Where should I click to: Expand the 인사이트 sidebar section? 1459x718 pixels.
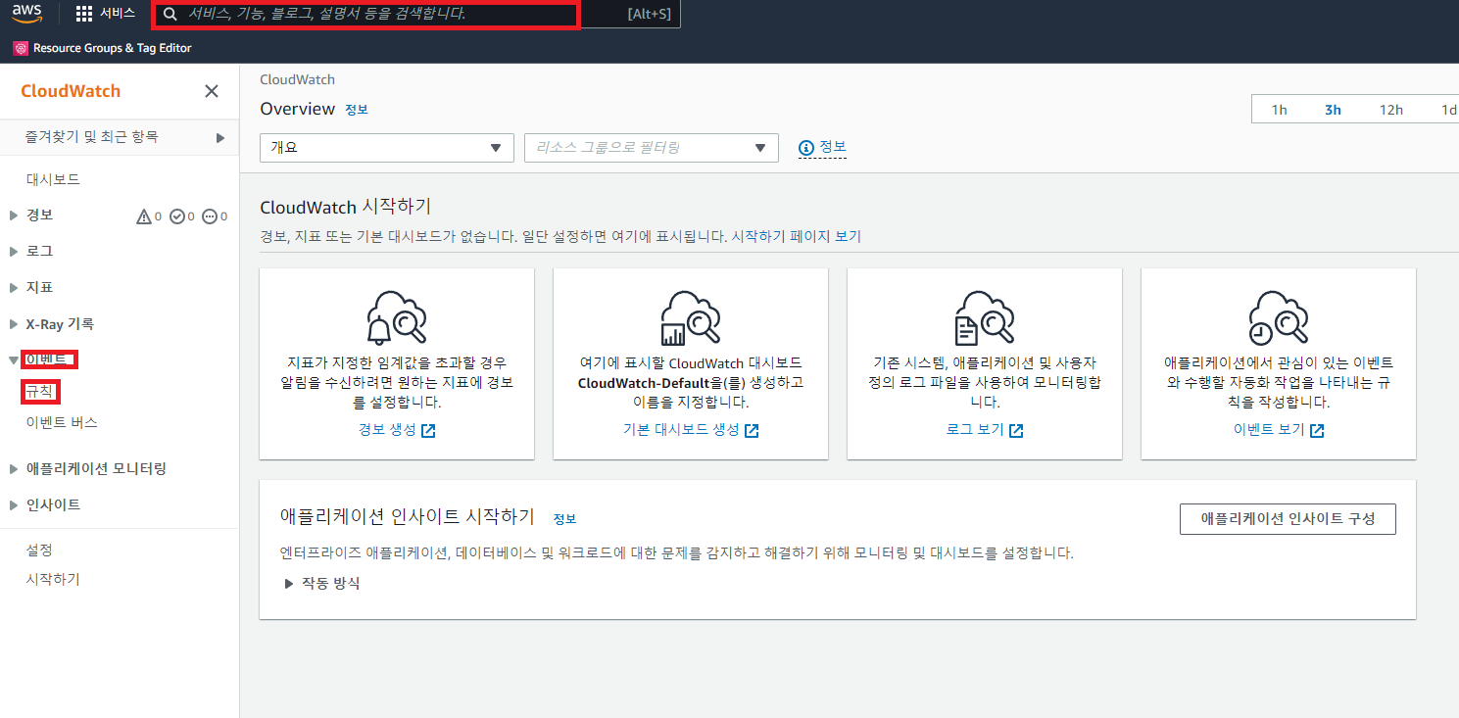coord(14,505)
